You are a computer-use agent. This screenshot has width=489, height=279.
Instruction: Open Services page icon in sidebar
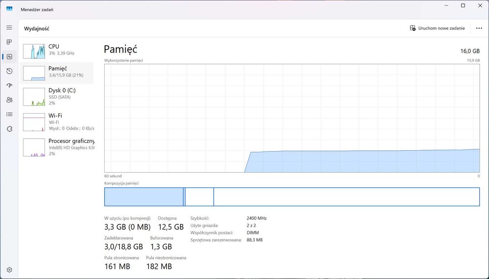coord(9,129)
